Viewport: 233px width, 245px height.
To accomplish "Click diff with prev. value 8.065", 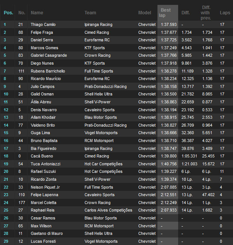I will [207, 94].
